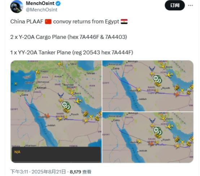This screenshot has width=200, height=176.
Task: Open the large left map image
Action: coord(56,112)
